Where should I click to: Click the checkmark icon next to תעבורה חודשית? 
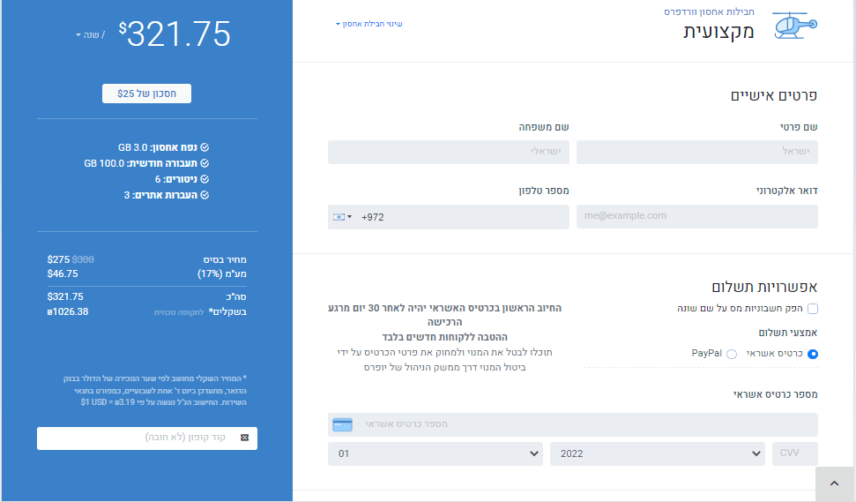[x=205, y=163]
